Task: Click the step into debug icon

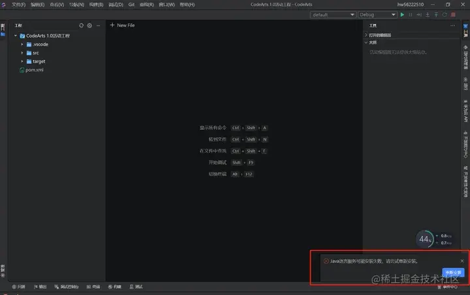Action: (x=428, y=15)
